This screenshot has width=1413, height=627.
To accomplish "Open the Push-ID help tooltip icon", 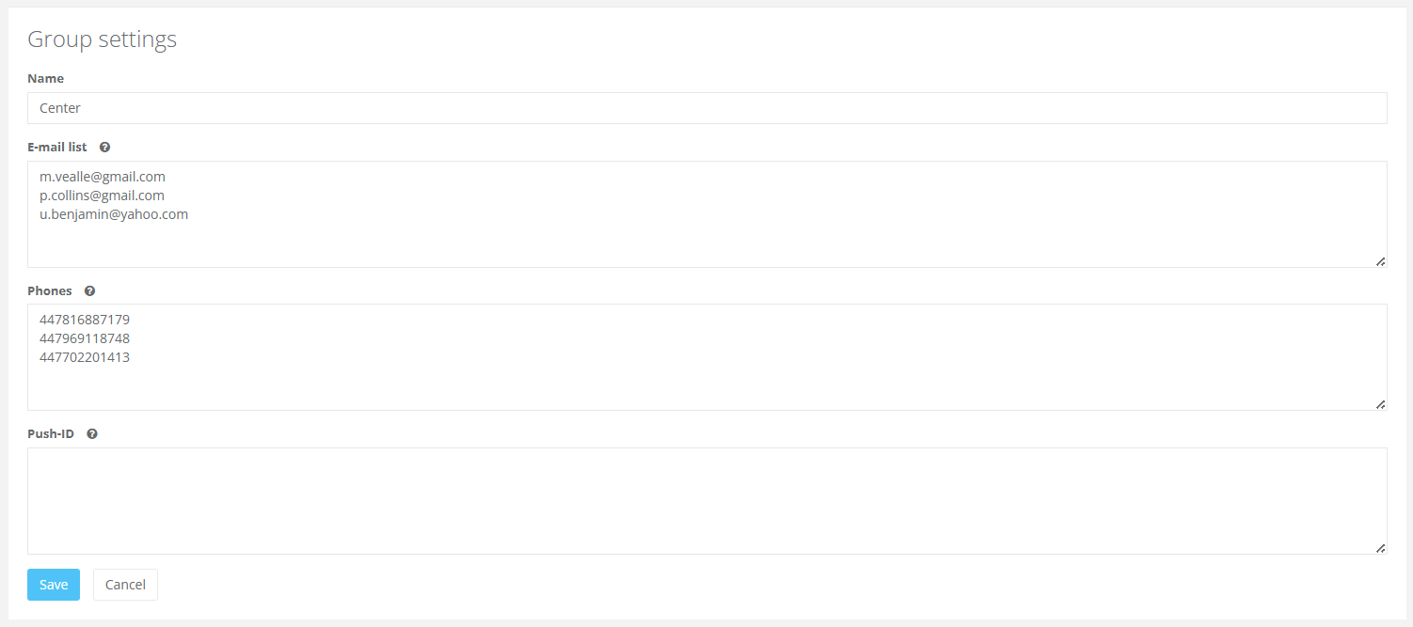I will point(92,434).
